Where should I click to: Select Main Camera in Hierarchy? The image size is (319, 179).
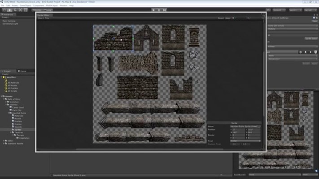pos(9,21)
